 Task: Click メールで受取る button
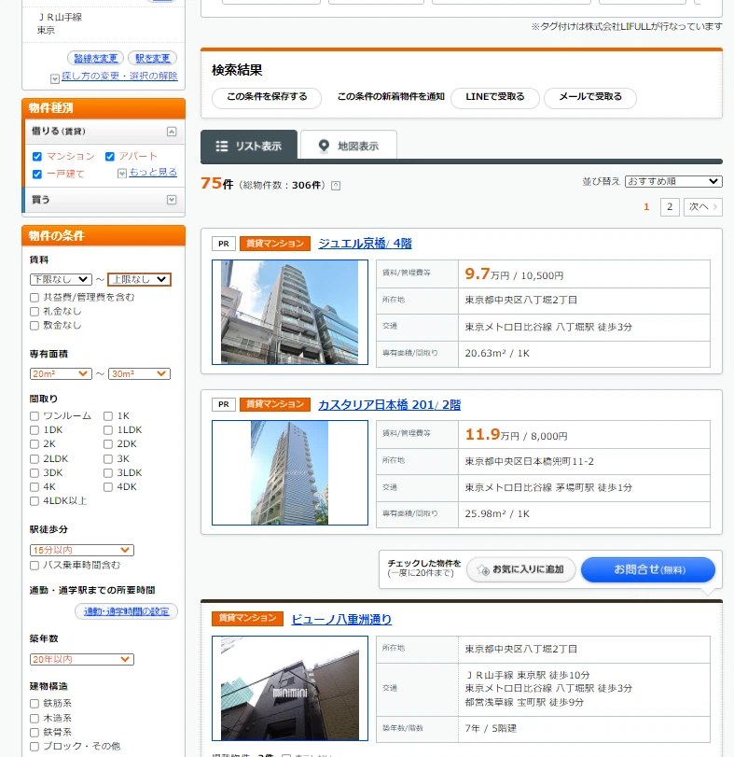[x=590, y=97]
